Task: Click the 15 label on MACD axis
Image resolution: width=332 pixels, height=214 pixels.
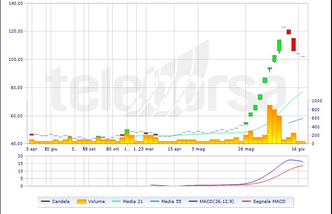Action: tap(20, 164)
